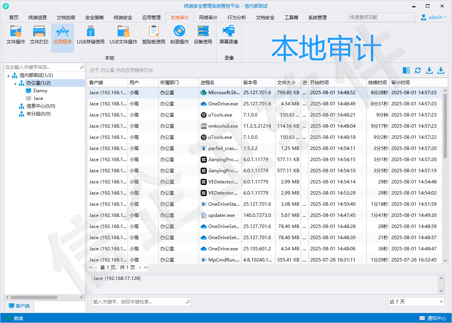Select the updater.exe process row
Image resolution: width=452 pixels, height=323 pixels.
(x=264, y=215)
